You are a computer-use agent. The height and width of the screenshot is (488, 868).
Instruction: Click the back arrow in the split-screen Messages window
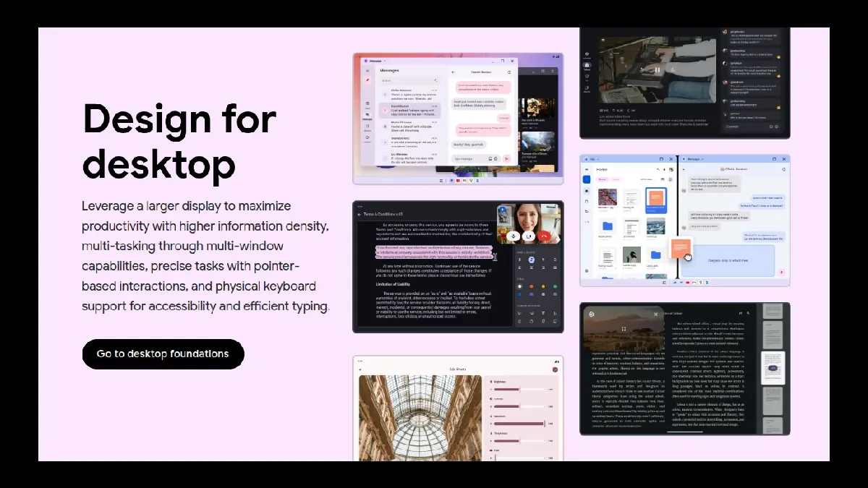pos(684,169)
